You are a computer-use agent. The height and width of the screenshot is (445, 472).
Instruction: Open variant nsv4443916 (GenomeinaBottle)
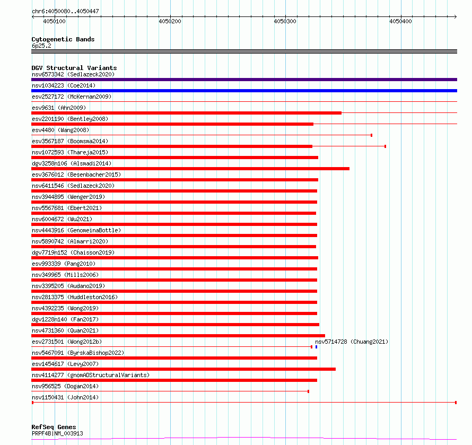point(76,230)
